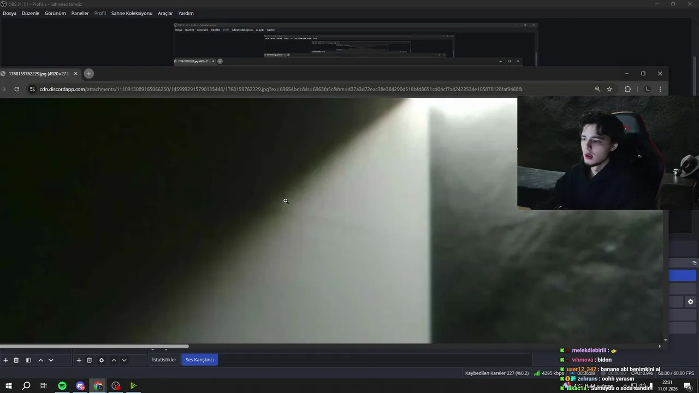The height and width of the screenshot is (393, 699).
Task: Open the Araçlar menu
Action: [x=165, y=13]
